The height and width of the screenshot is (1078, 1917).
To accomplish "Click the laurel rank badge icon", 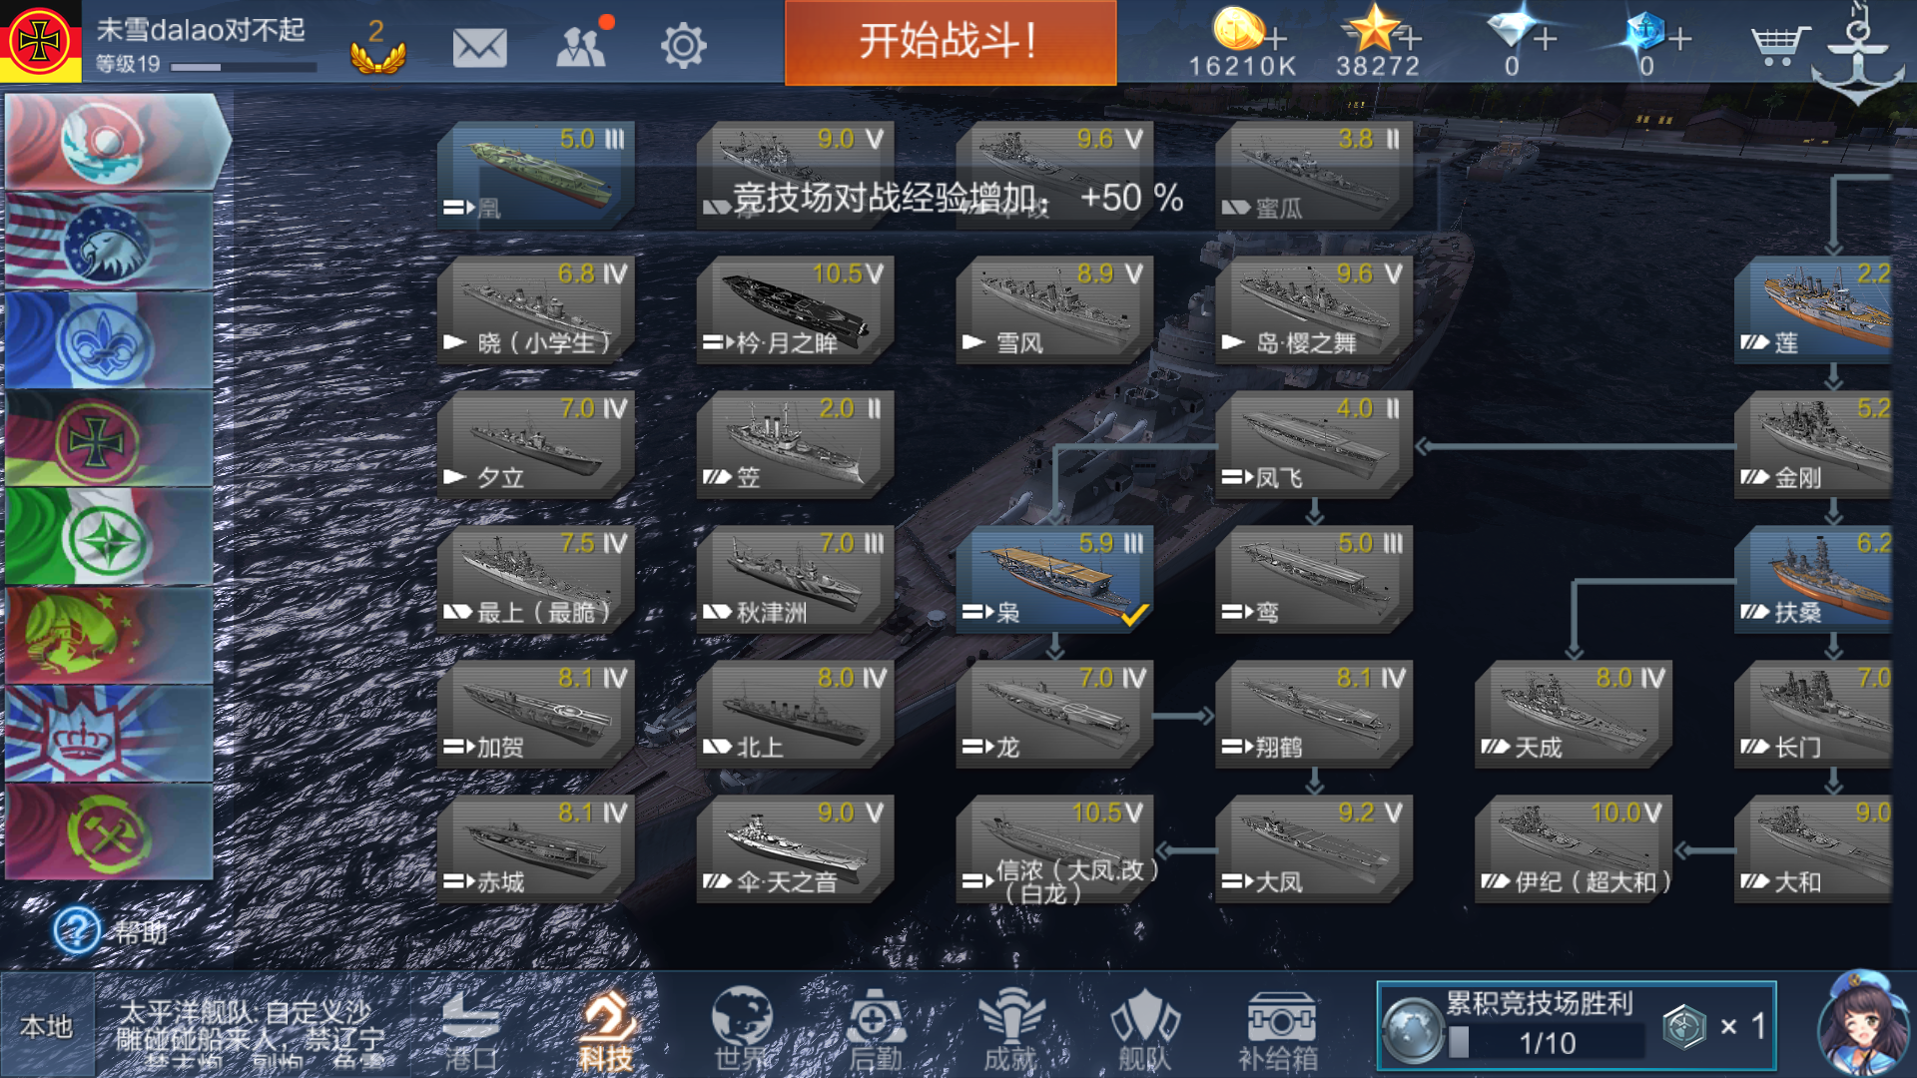I will click(377, 48).
